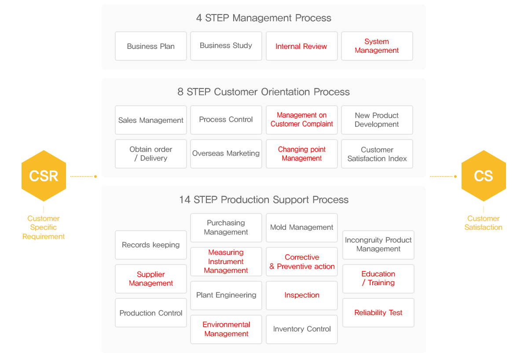Select Changing point Management box

point(302,154)
